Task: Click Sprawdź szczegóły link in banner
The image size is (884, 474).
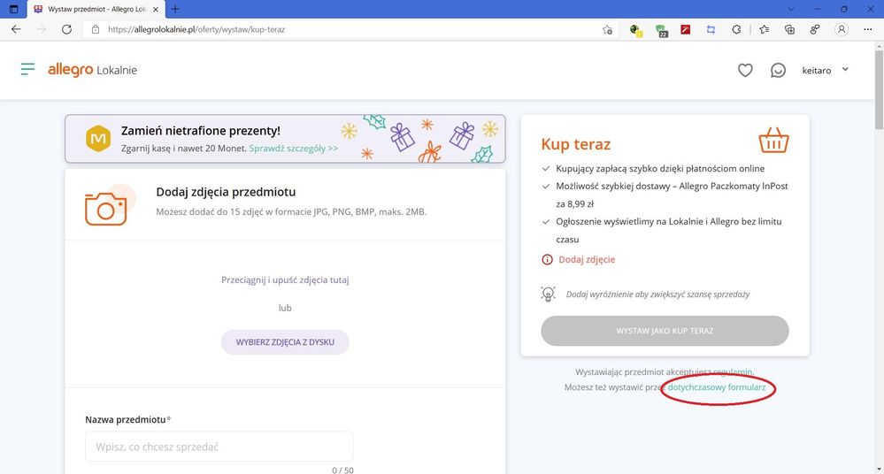Action: [293, 149]
